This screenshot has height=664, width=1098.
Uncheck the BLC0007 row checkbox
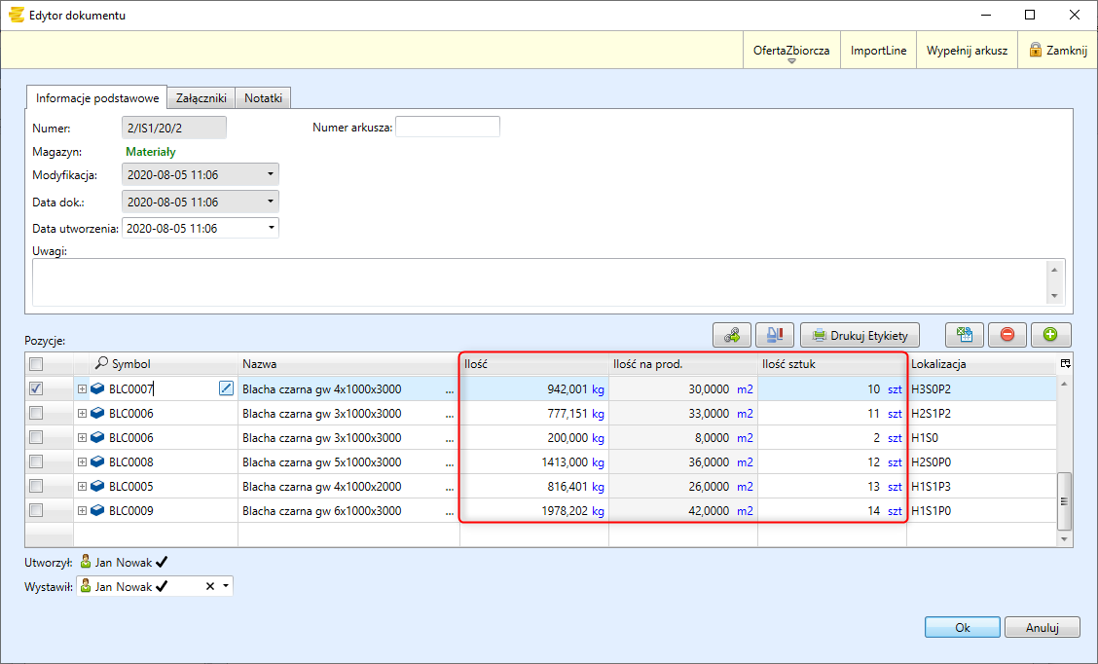[36, 388]
